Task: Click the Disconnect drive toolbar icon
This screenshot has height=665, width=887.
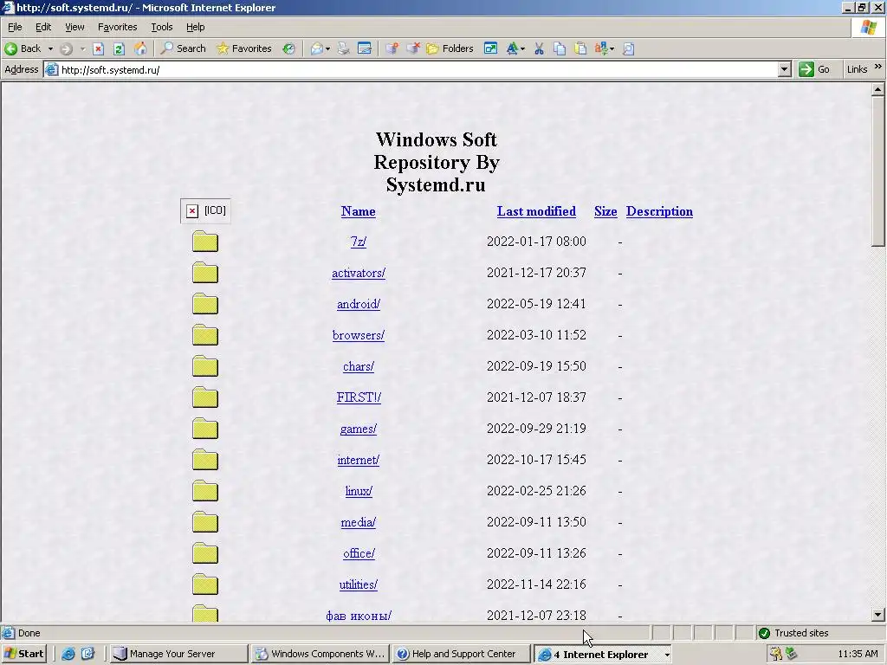Action: coord(413,48)
